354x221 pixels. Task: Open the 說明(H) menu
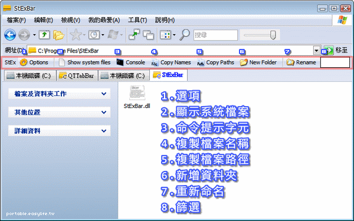click(x=165, y=20)
